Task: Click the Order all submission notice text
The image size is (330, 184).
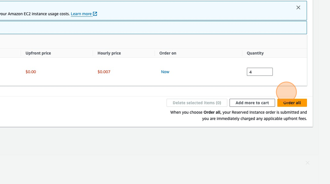Action: (239, 116)
